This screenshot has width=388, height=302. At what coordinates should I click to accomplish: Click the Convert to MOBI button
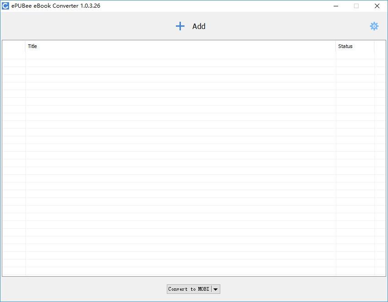point(189,289)
